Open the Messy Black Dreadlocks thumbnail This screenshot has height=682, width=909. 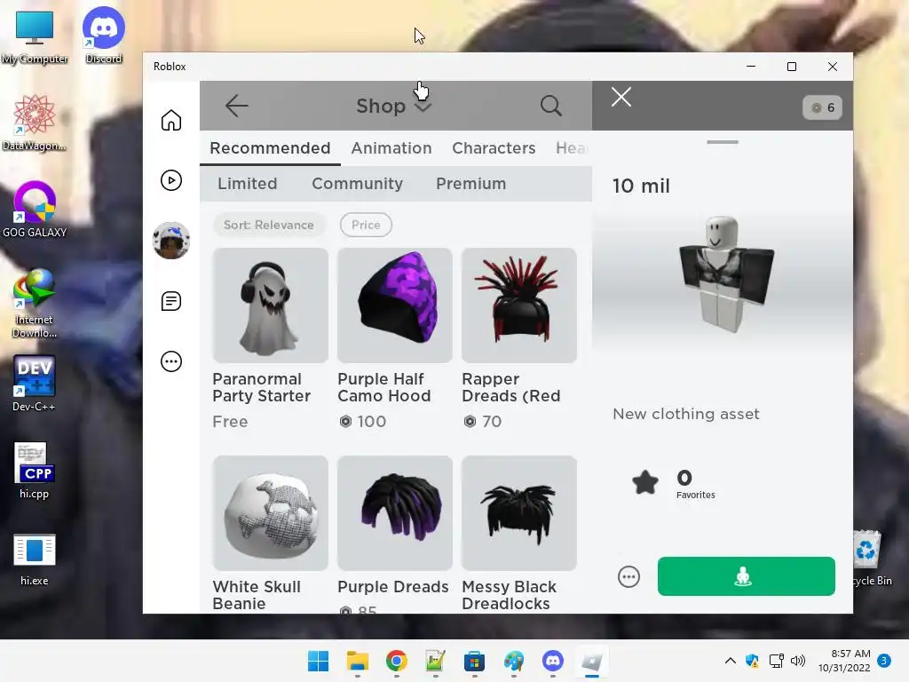[518, 512]
